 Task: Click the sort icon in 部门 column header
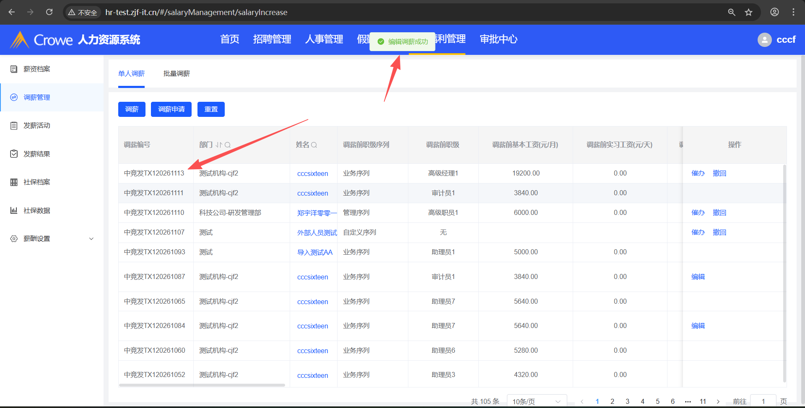pos(218,145)
